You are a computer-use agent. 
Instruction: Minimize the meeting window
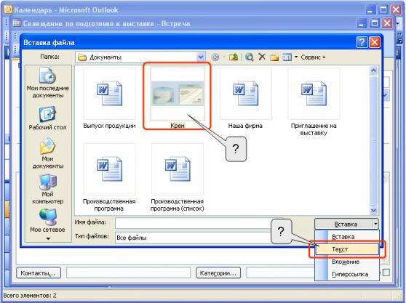(x=362, y=23)
